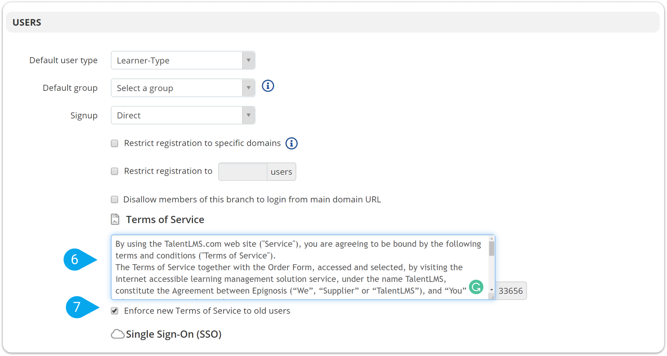The height and width of the screenshot is (356, 667).
Task: Click the Single Sign-On cloud icon
Action: pyautogui.click(x=118, y=334)
